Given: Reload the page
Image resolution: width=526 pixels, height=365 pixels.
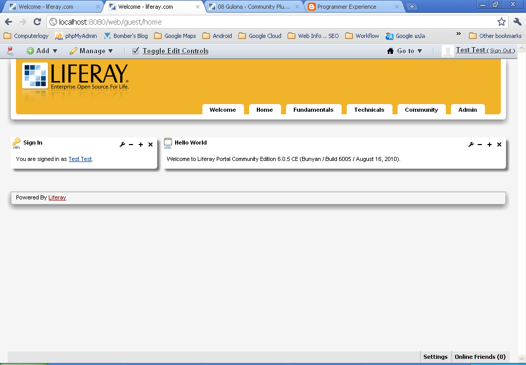Looking at the screenshot, I should 37,22.
